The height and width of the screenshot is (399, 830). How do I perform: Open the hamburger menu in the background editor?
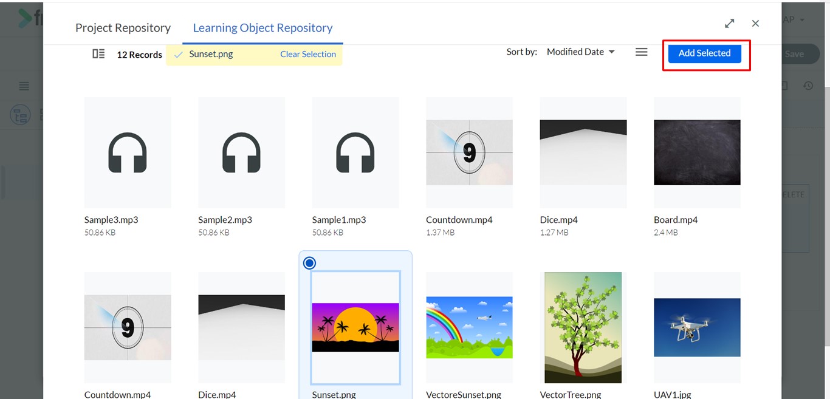click(x=24, y=86)
